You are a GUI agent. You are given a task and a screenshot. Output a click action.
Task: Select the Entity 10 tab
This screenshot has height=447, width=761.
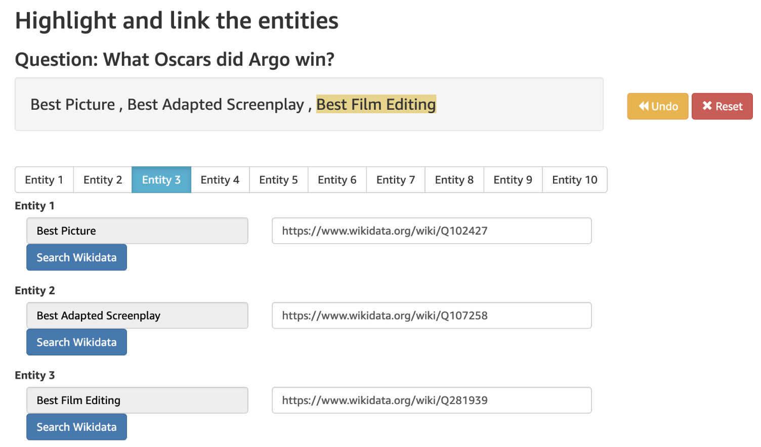coord(575,180)
